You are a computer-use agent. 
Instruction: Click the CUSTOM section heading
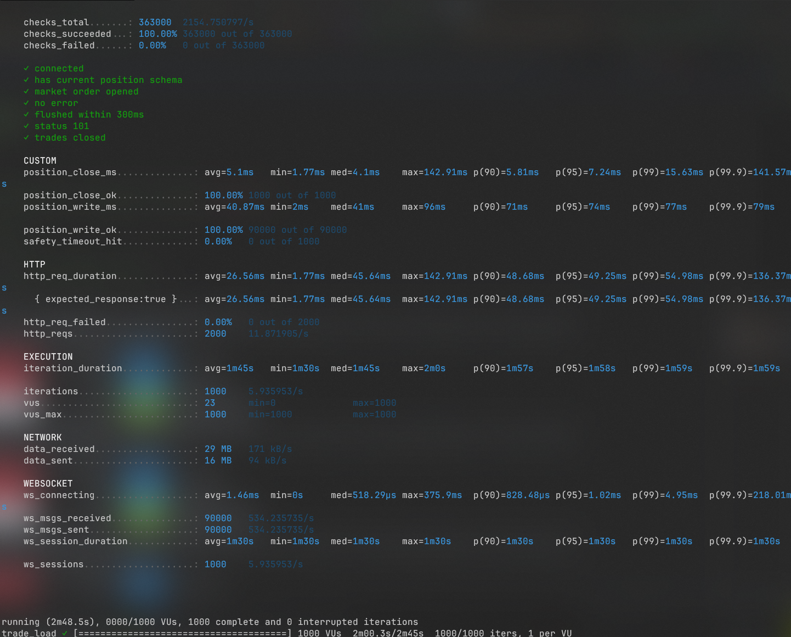[x=40, y=161]
